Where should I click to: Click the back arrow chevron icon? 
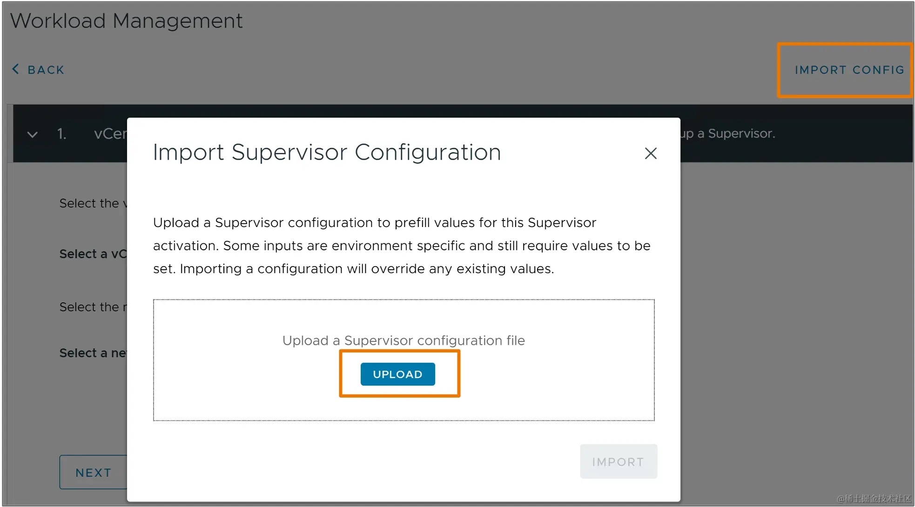coord(15,69)
